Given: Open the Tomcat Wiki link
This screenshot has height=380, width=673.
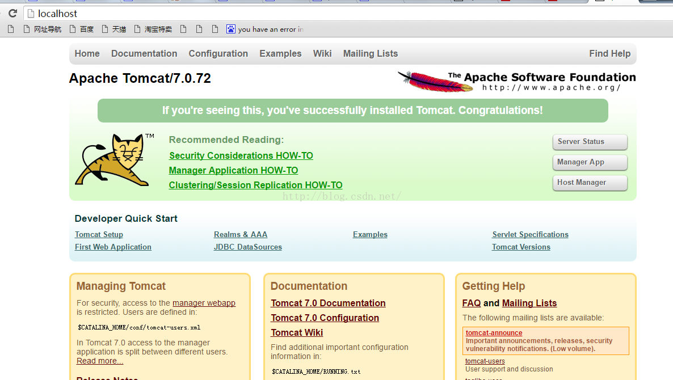Looking at the screenshot, I should coord(297,333).
